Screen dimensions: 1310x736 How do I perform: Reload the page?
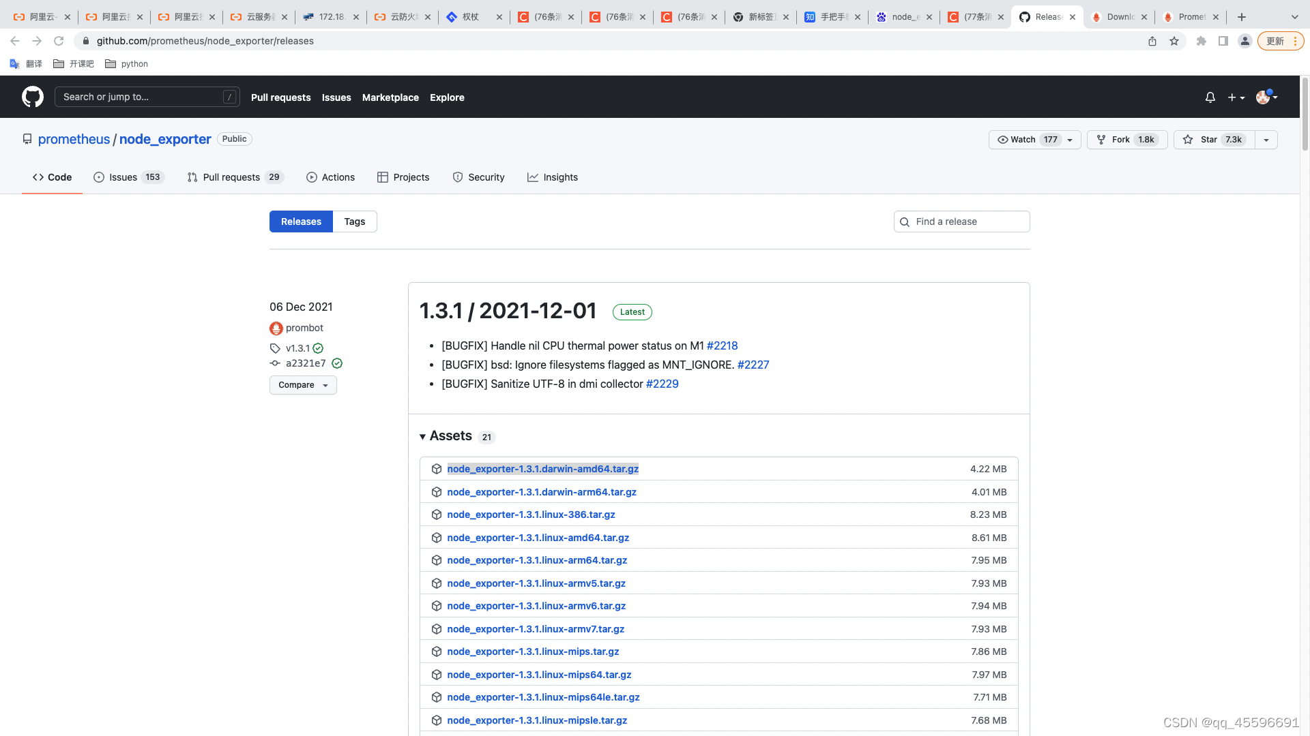[x=59, y=41]
